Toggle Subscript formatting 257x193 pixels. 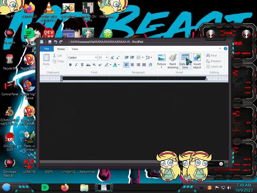click(94, 65)
